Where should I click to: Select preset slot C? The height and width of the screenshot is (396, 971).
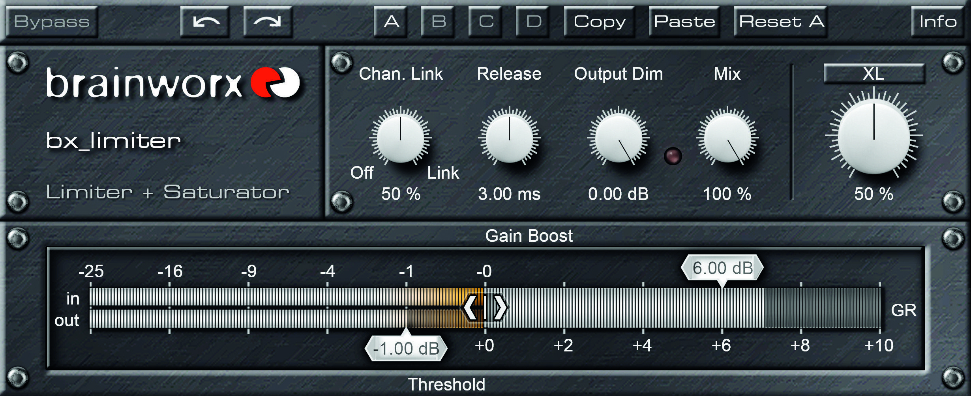click(x=485, y=22)
